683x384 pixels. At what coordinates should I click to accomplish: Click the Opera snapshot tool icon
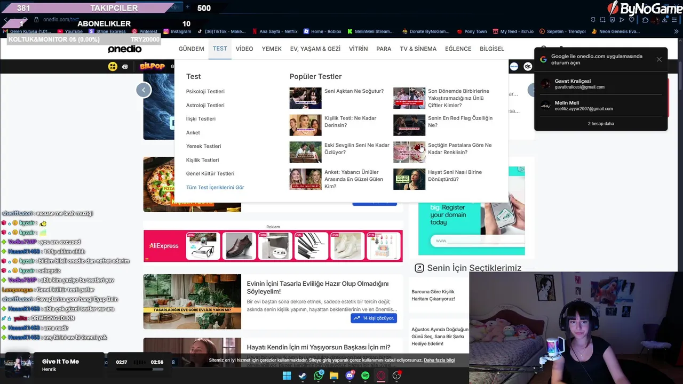pyautogui.click(x=603, y=20)
